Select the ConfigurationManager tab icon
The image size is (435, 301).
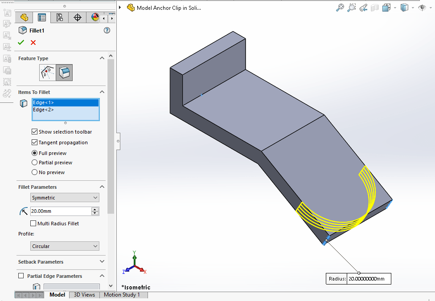(x=59, y=17)
